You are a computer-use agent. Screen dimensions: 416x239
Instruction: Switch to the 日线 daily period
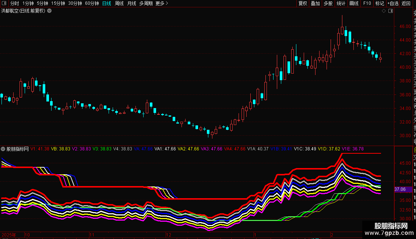point(107,3)
